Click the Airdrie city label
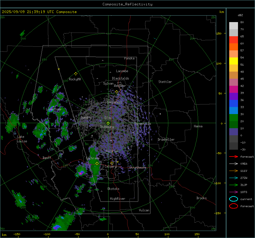 pyautogui.click(x=112, y=151)
